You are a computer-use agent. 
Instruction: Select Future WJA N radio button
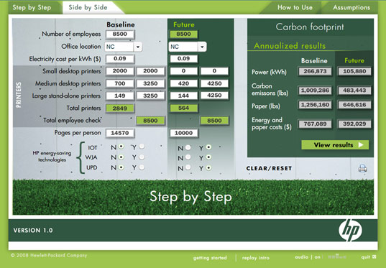(x=188, y=157)
